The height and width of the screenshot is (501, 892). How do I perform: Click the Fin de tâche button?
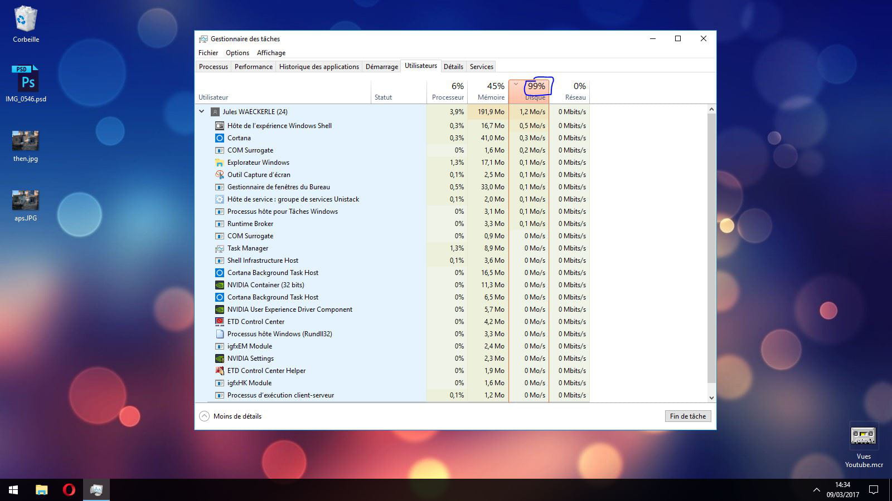click(x=688, y=416)
